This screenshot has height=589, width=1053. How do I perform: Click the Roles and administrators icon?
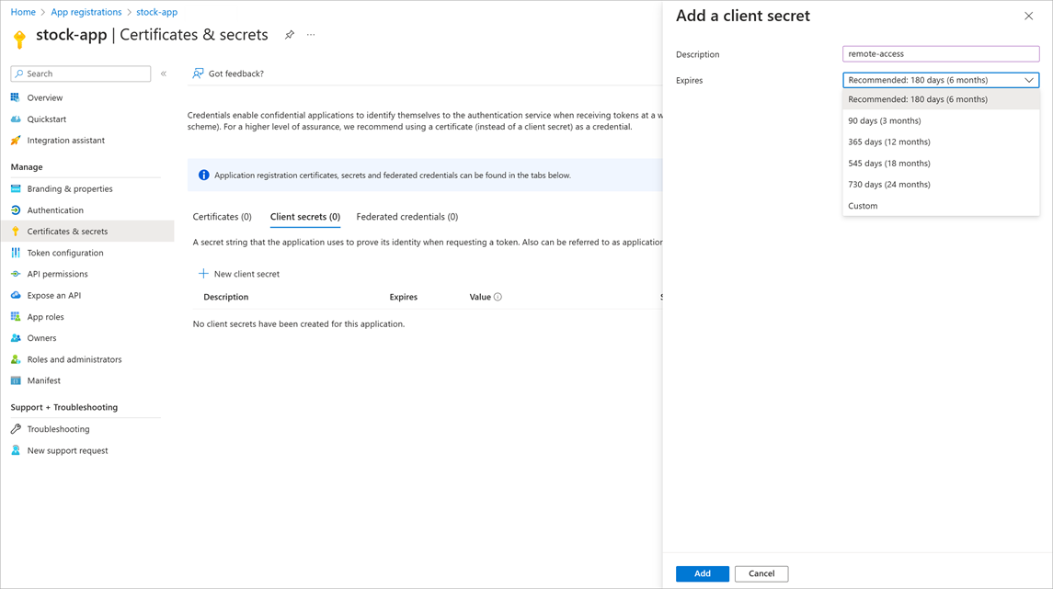(16, 359)
